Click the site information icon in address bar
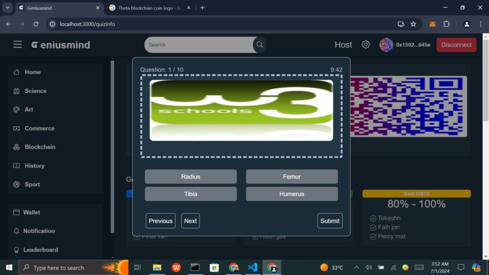The height and width of the screenshot is (275, 489). point(52,24)
